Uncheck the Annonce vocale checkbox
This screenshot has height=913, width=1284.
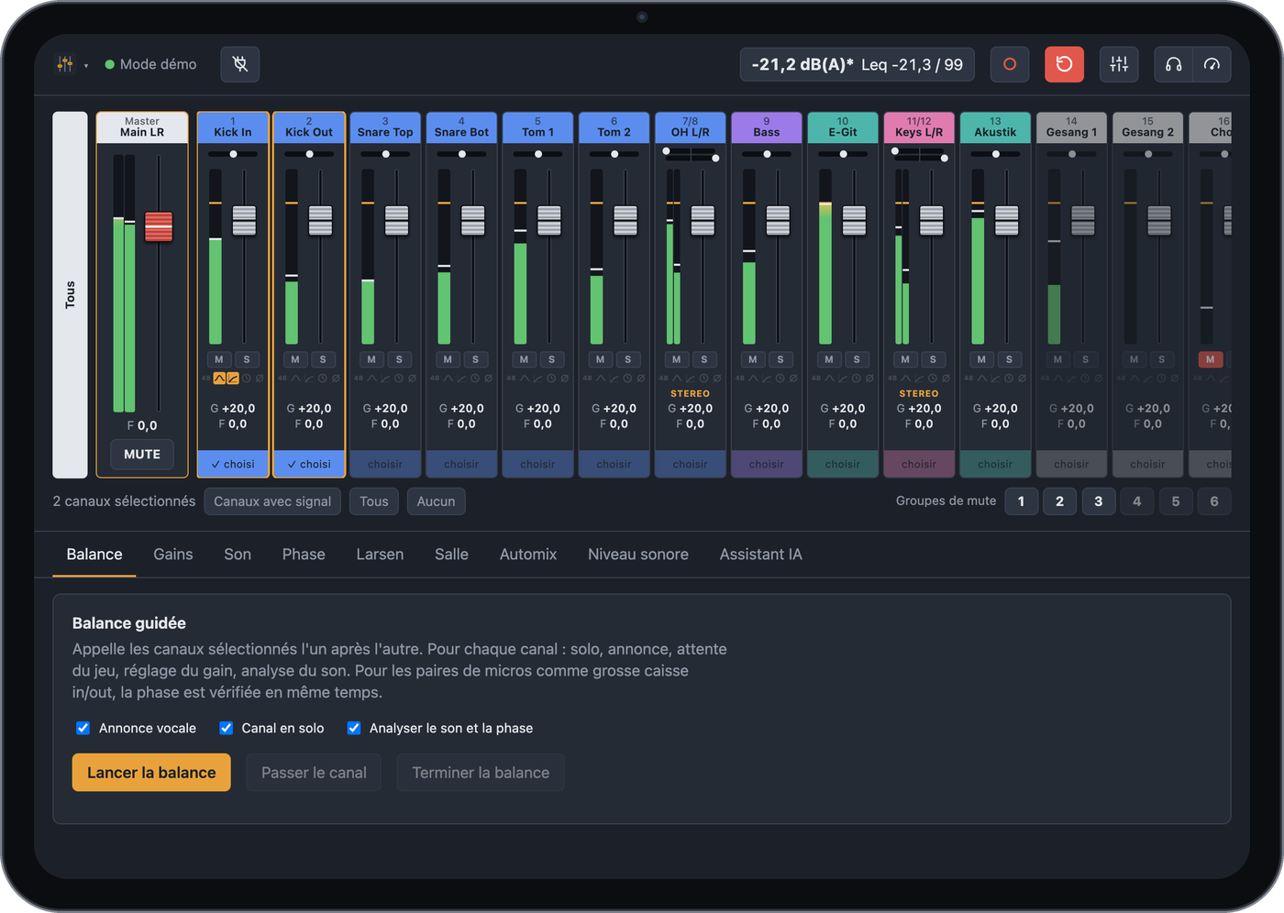pos(83,728)
